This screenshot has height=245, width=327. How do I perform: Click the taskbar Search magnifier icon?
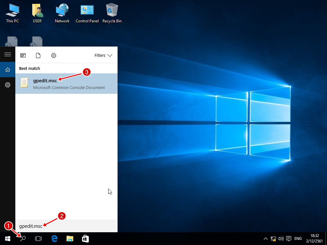pyautogui.click(x=23, y=239)
